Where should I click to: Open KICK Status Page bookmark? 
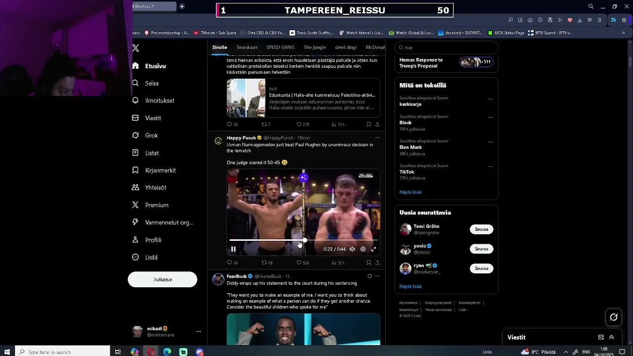(506, 33)
